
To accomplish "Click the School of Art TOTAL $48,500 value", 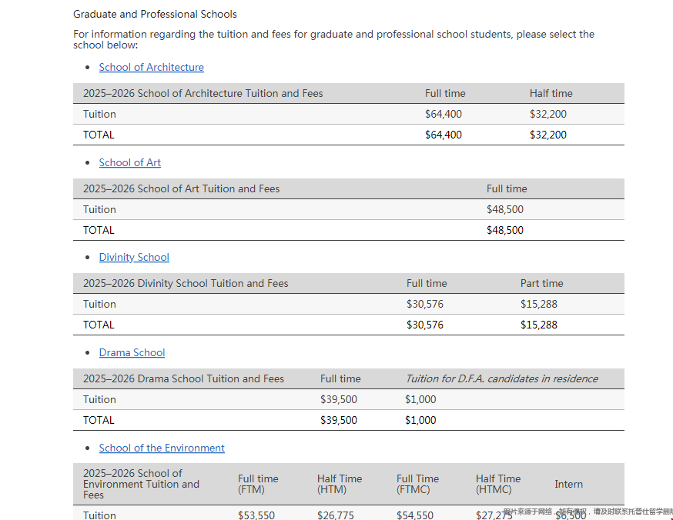I will (504, 230).
